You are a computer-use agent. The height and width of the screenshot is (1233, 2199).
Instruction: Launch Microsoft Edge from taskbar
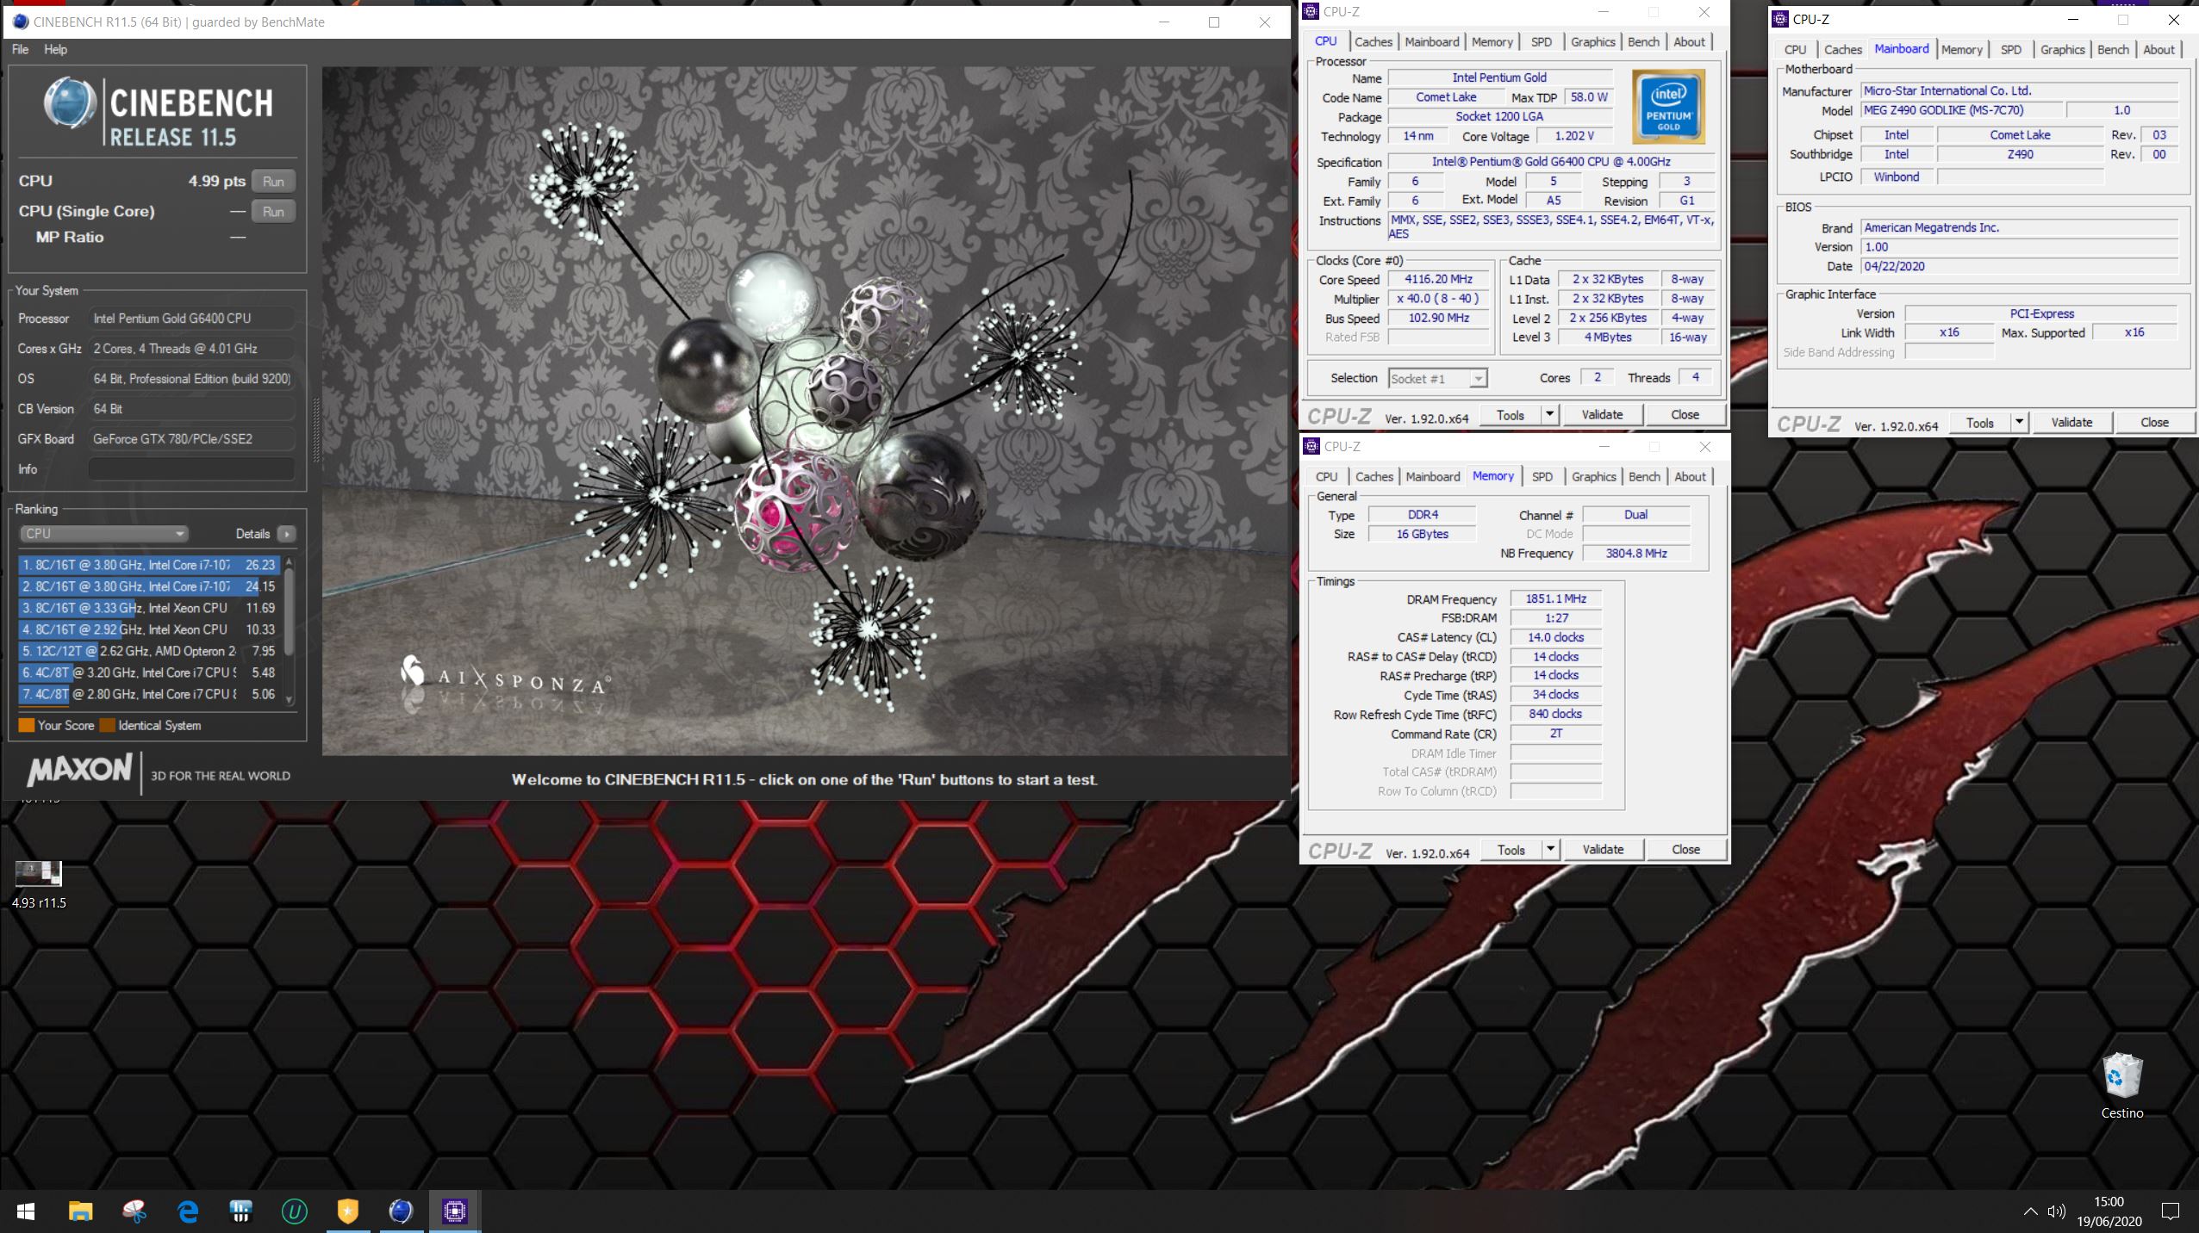click(187, 1212)
